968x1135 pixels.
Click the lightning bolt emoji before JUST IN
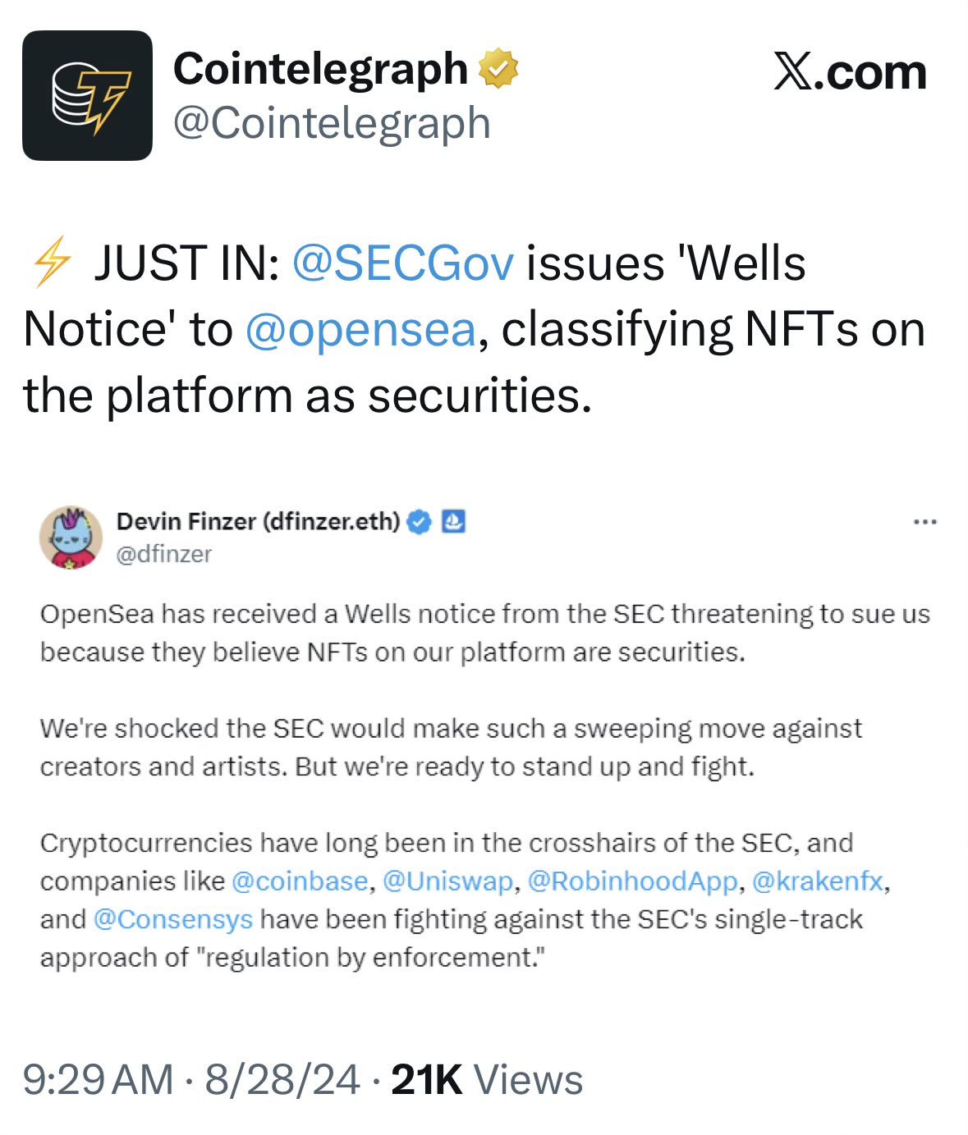(x=51, y=263)
